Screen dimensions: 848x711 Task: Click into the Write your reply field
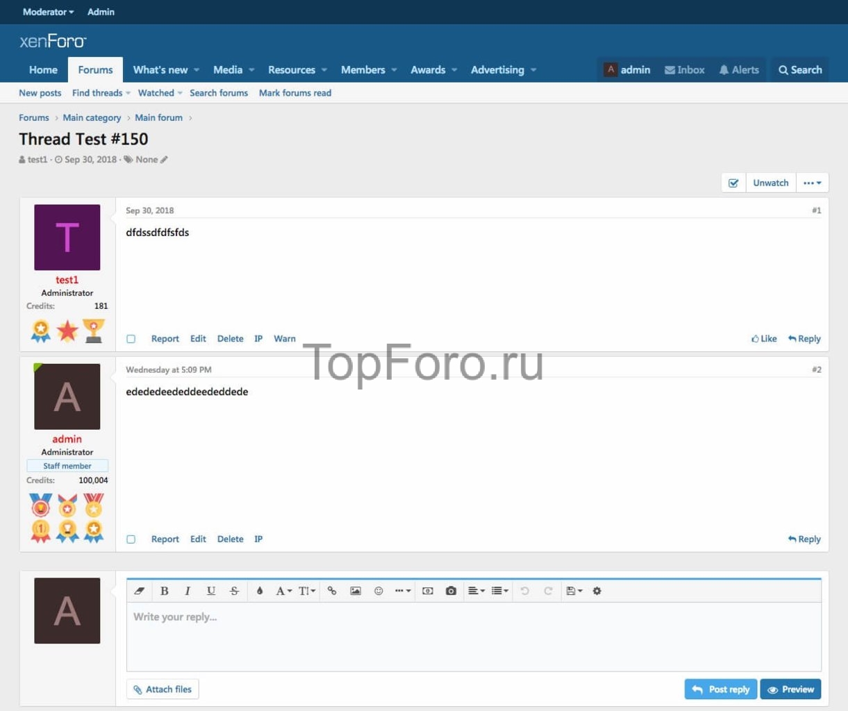472,635
